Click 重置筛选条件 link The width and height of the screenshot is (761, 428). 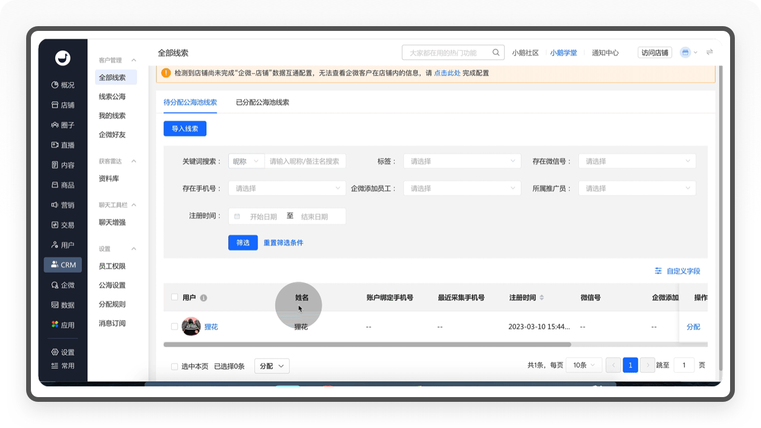click(x=284, y=243)
